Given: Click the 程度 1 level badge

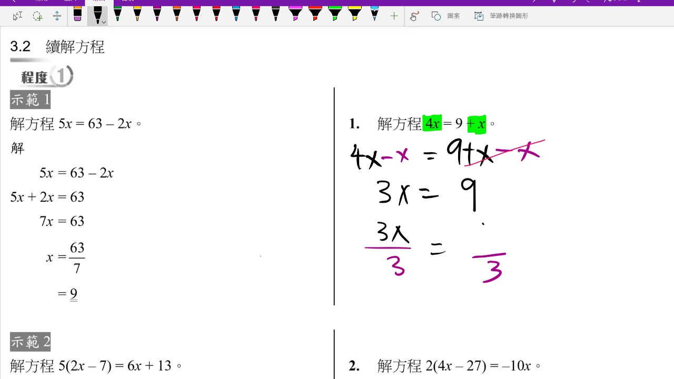Looking at the screenshot, I should tap(46, 77).
